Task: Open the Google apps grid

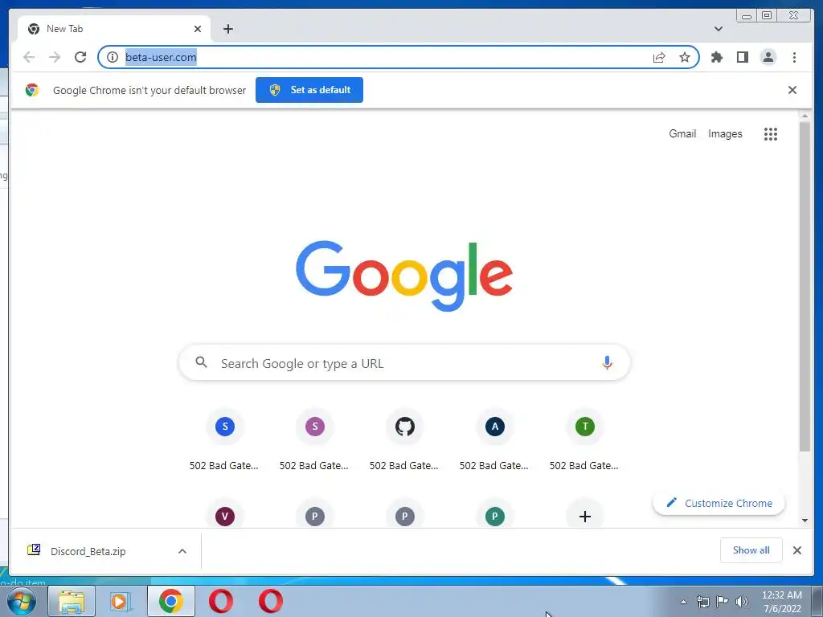Action: tap(771, 134)
